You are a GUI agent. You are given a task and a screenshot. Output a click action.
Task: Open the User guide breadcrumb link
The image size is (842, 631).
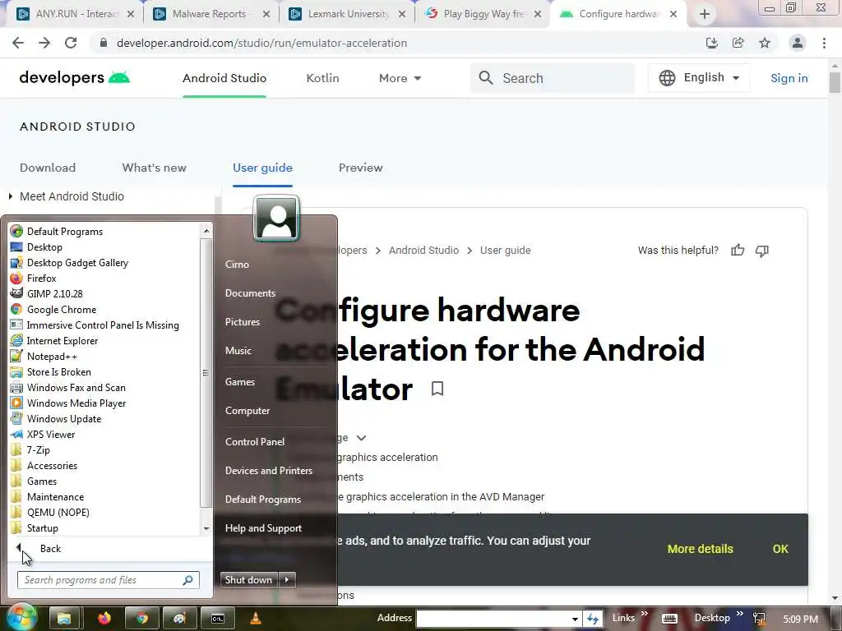(506, 251)
